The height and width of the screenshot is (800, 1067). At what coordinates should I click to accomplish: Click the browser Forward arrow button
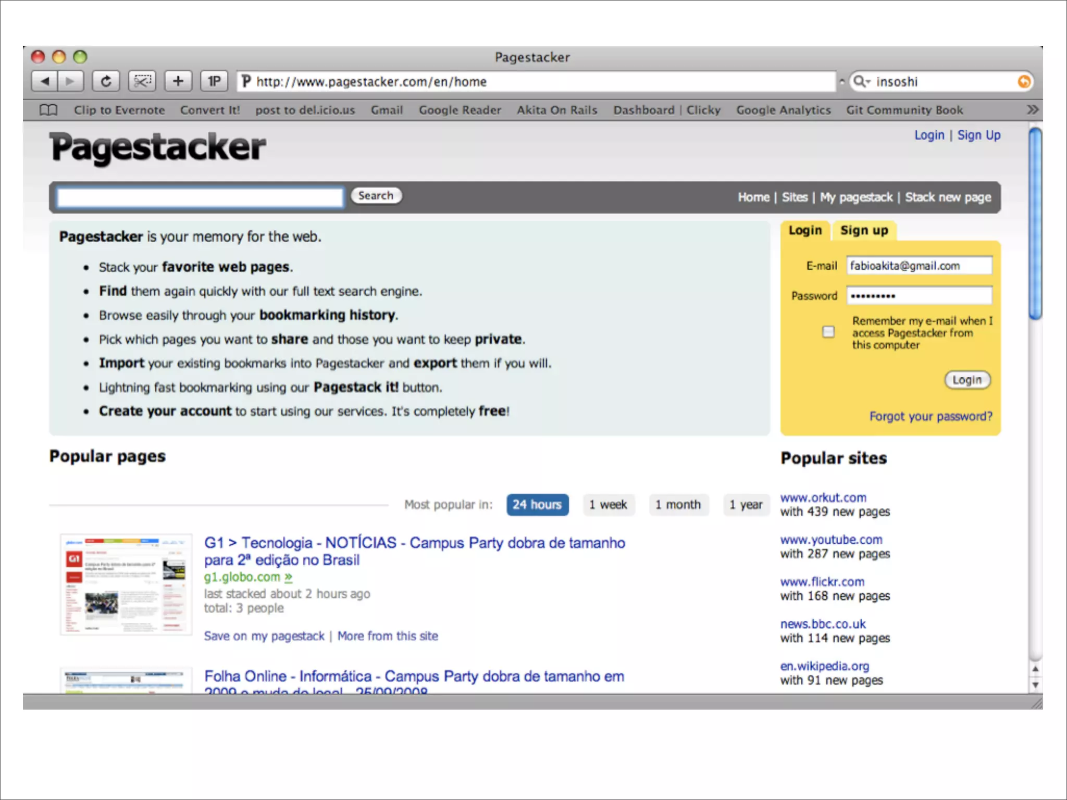[x=70, y=81]
